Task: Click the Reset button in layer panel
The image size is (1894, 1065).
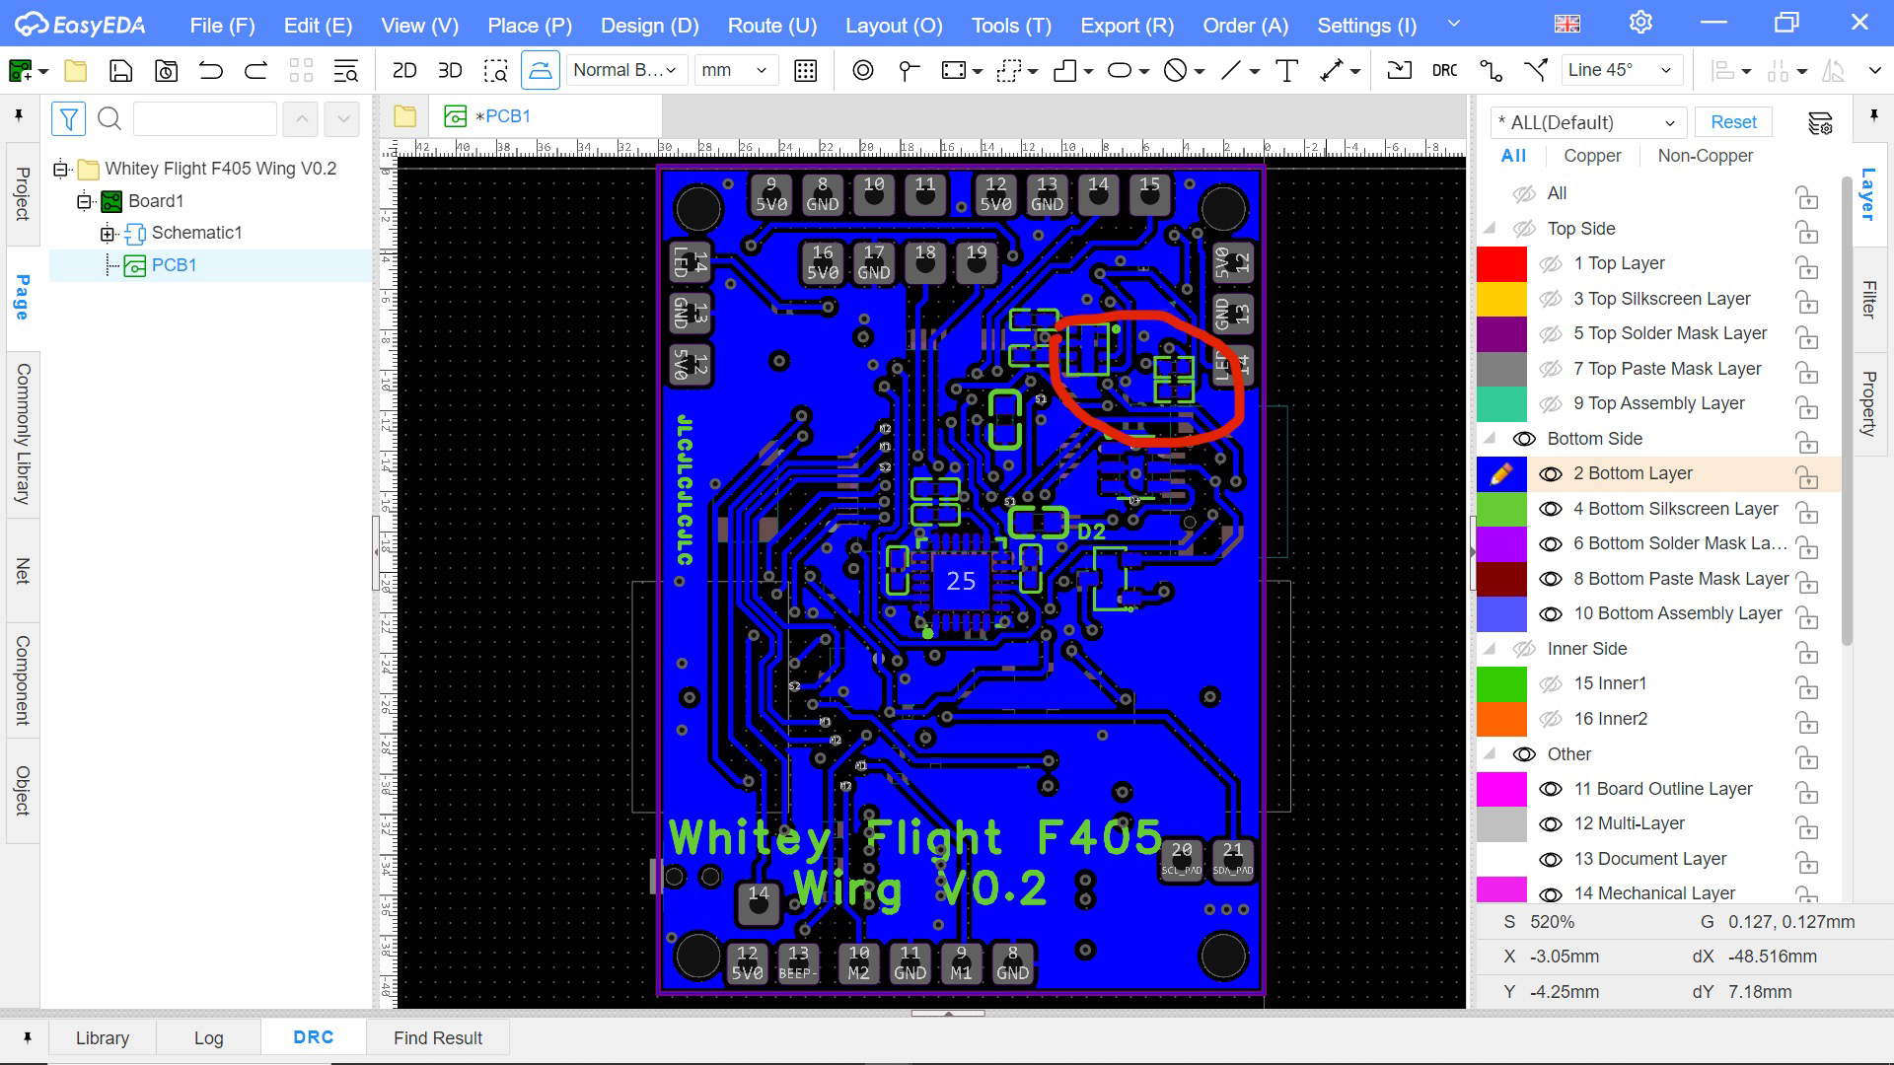Action: click(1732, 122)
